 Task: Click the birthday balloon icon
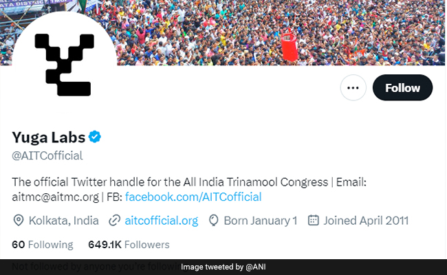click(214, 221)
